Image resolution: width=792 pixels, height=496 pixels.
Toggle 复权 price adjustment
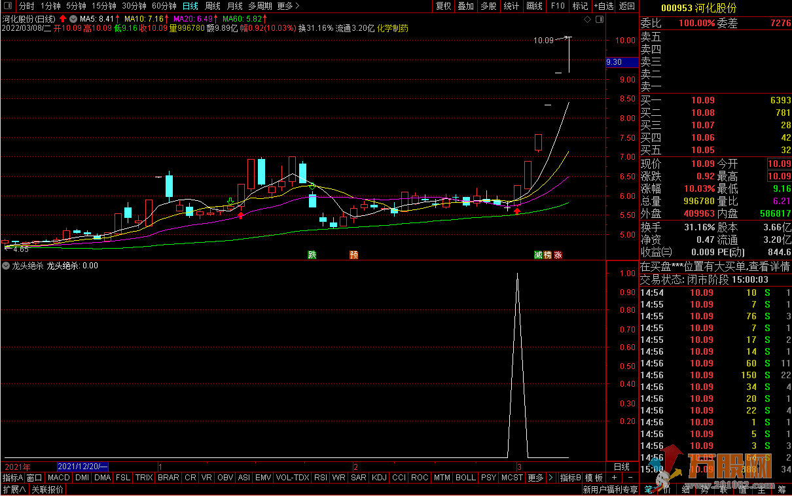[443, 6]
